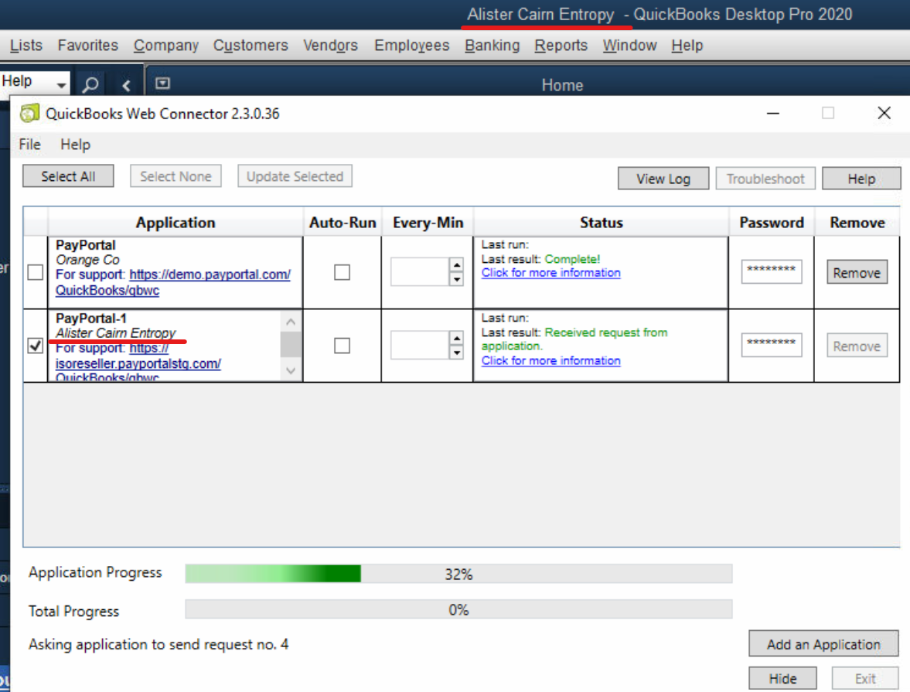
Task: Click Every-Min input field for PayPortal-1 row
Action: (x=420, y=345)
